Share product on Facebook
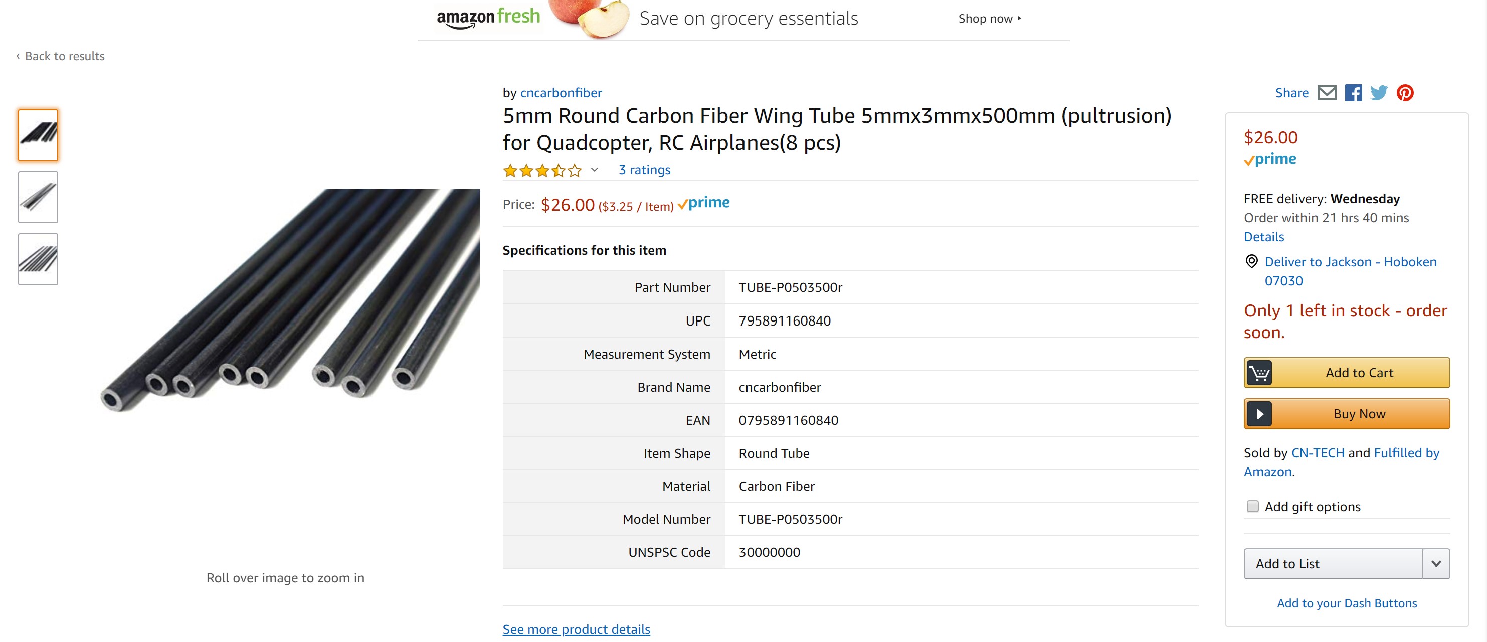Screen dimensions: 1487x642 coord(1353,93)
